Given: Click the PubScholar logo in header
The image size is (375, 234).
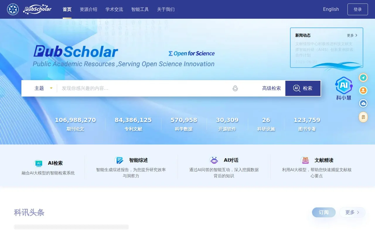Looking at the screenshot, I should point(37,9).
